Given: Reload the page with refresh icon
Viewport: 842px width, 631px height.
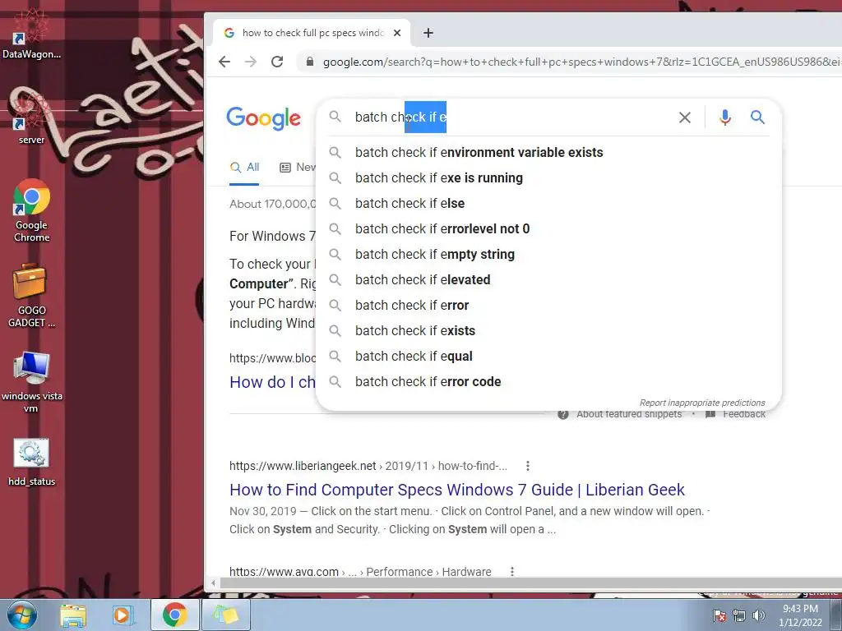Looking at the screenshot, I should [277, 62].
